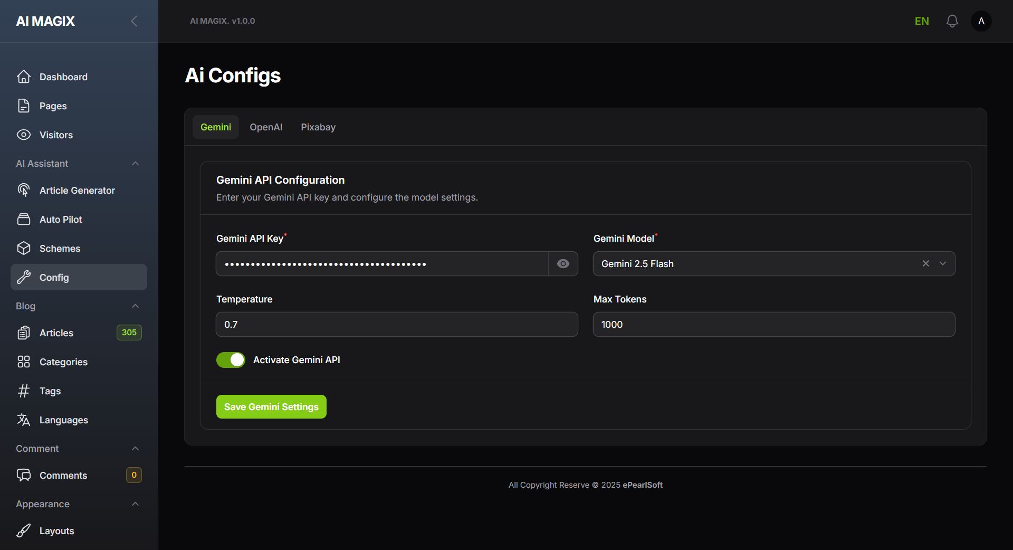The height and width of the screenshot is (550, 1013).
Task: Open the user avatar menu
Action: click(x=981, y=21)
